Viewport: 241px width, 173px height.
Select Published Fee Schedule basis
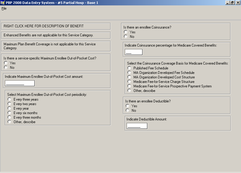[x=129, y=68]
